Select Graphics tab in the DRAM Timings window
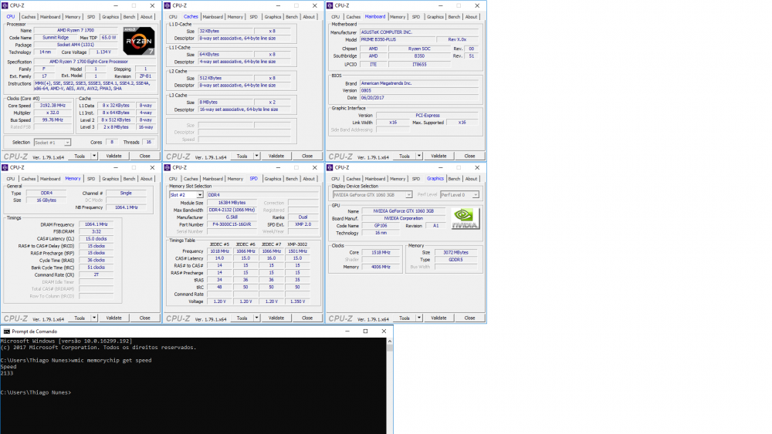The height and width of the screenshot is (434, 772). tap(110, 179)
